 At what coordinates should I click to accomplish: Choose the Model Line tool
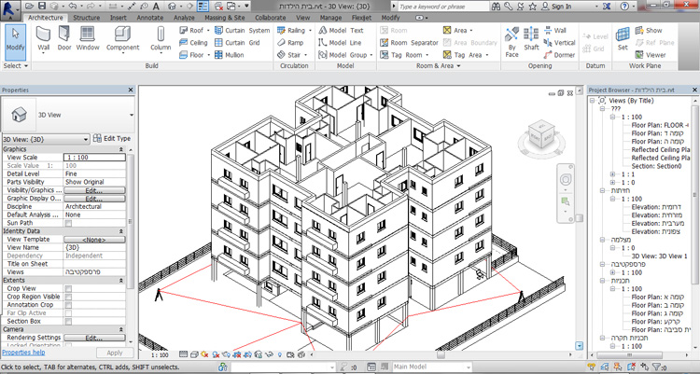340,43
